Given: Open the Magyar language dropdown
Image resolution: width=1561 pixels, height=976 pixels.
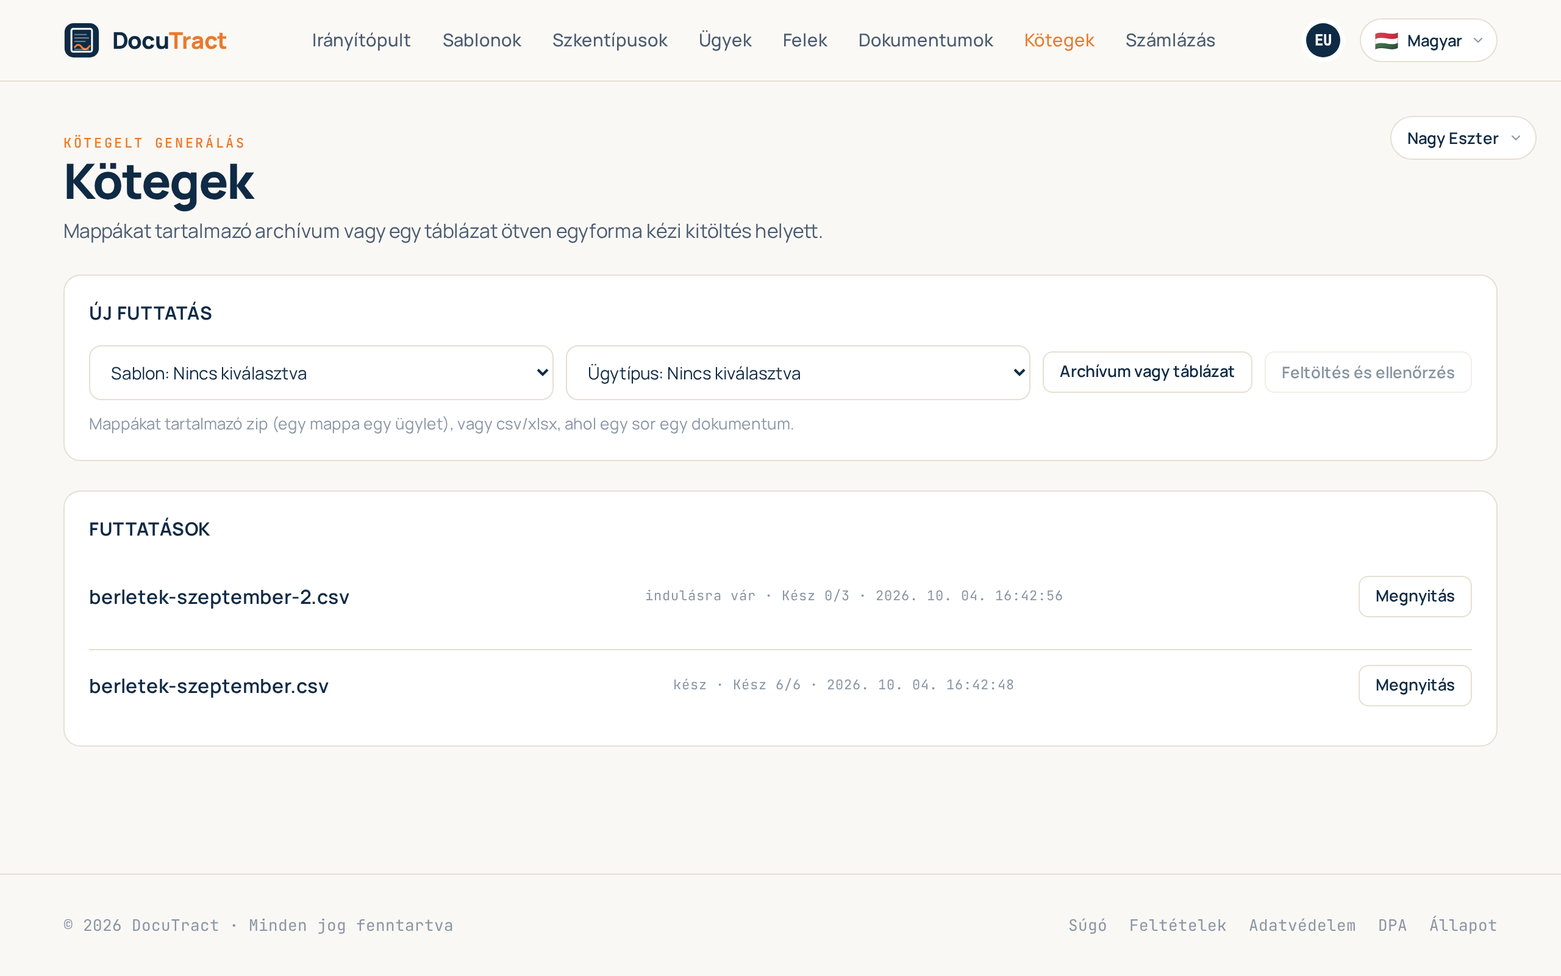Looking at the screenshot, I should (x=1428, y=40).
